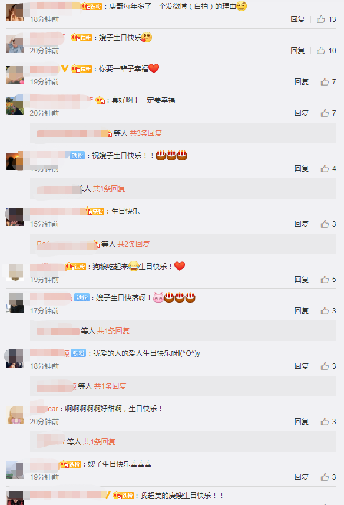Expand 共1条回复 under '祝嫂子生日快乐' comment
Viewport: 344px width, 505px height.
pos(109,188)
